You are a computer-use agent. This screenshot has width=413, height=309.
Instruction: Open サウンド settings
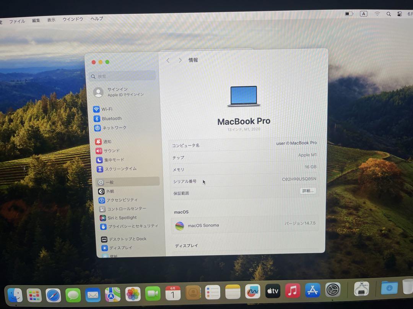pos(108,151)
